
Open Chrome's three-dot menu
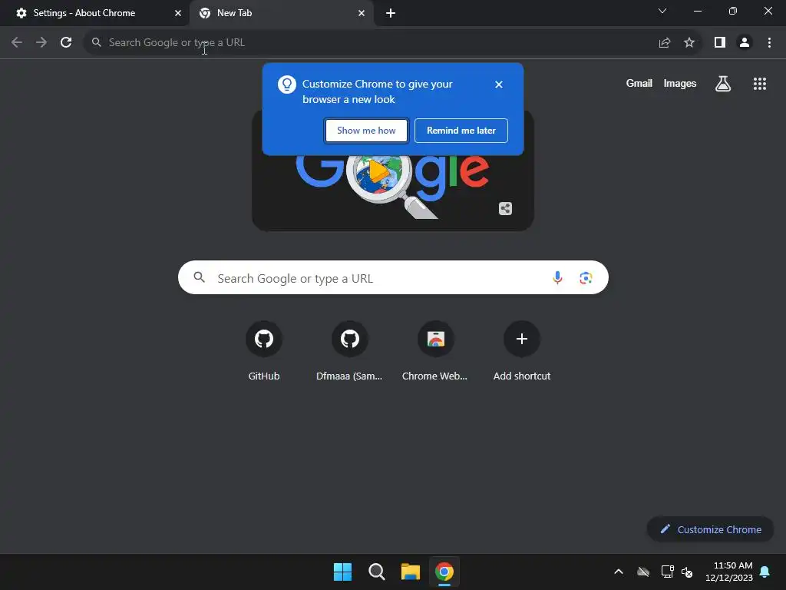(x=769, y=43)
